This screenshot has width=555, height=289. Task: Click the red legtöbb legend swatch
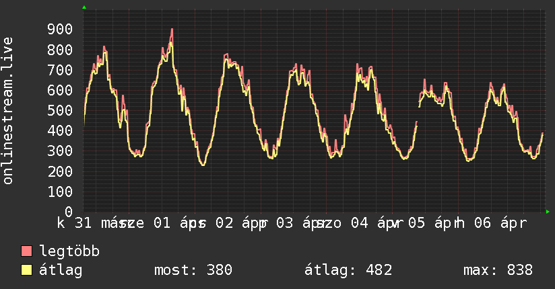27,252
